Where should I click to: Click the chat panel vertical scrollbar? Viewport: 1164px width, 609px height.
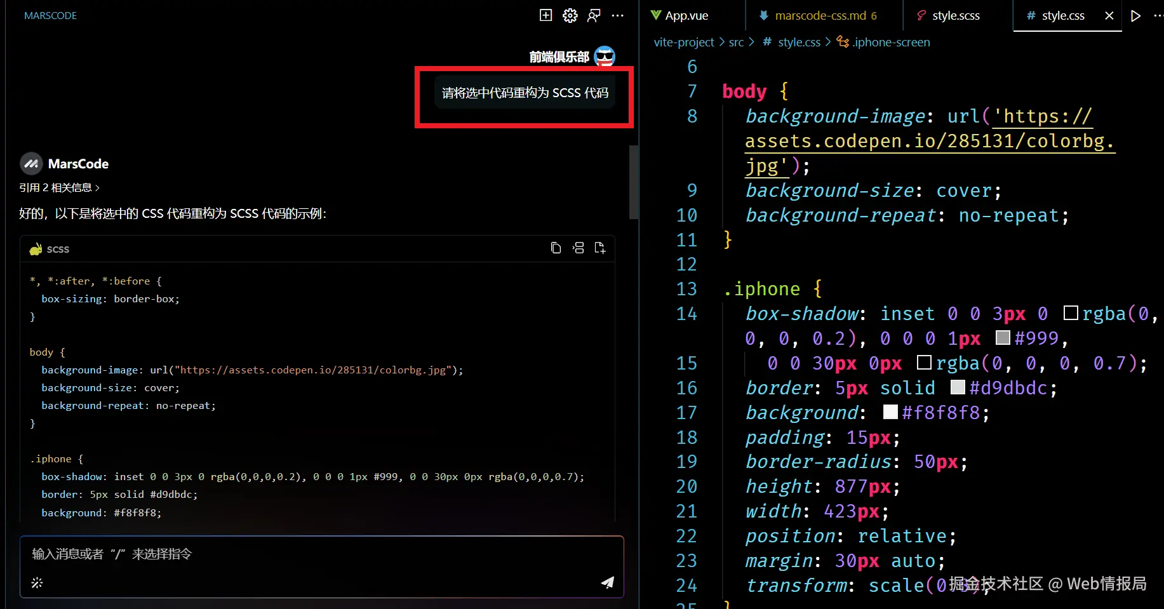point(633,182)
